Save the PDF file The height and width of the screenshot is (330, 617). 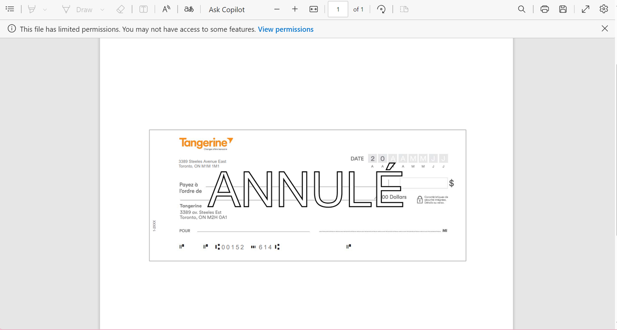click(x=563, y=9)
